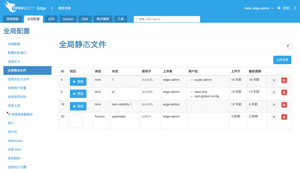
Task: Open 用户 in the sidebar
Action: [11, 123]
